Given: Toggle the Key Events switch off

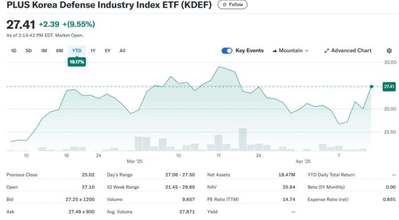Looking at the screenshot, I should click(227, 51).
